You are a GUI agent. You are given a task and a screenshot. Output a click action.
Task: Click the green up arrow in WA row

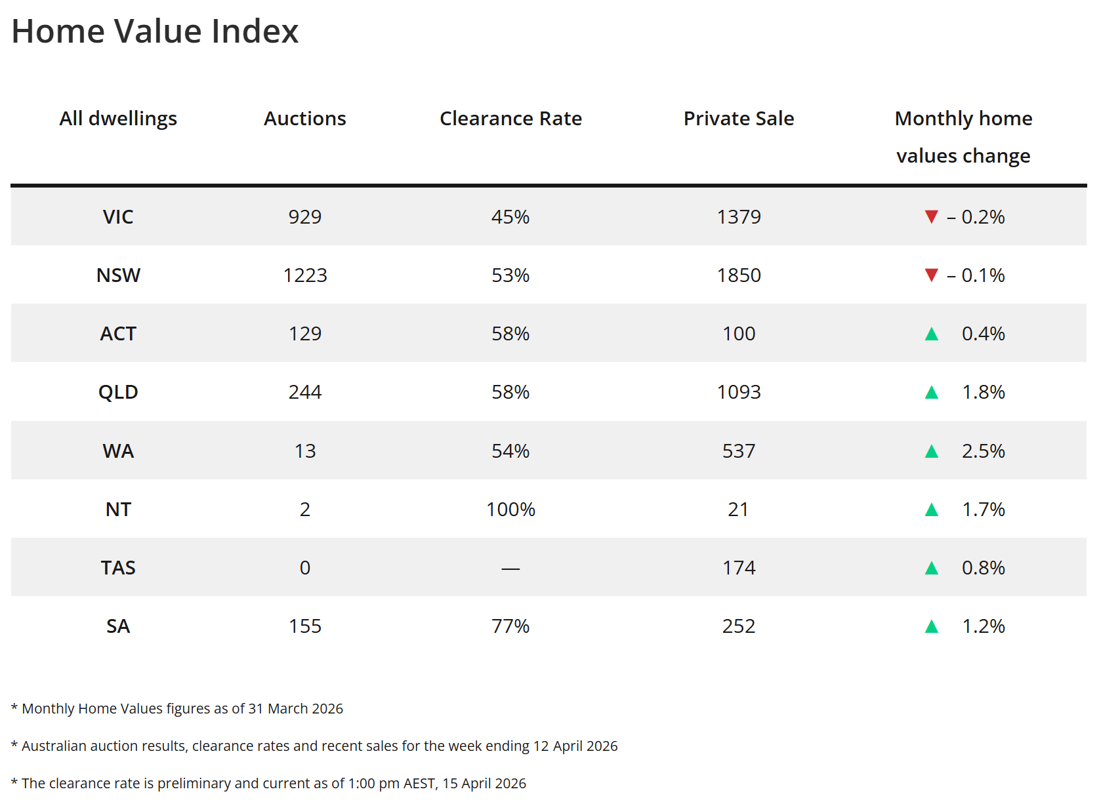coord(931,451)
